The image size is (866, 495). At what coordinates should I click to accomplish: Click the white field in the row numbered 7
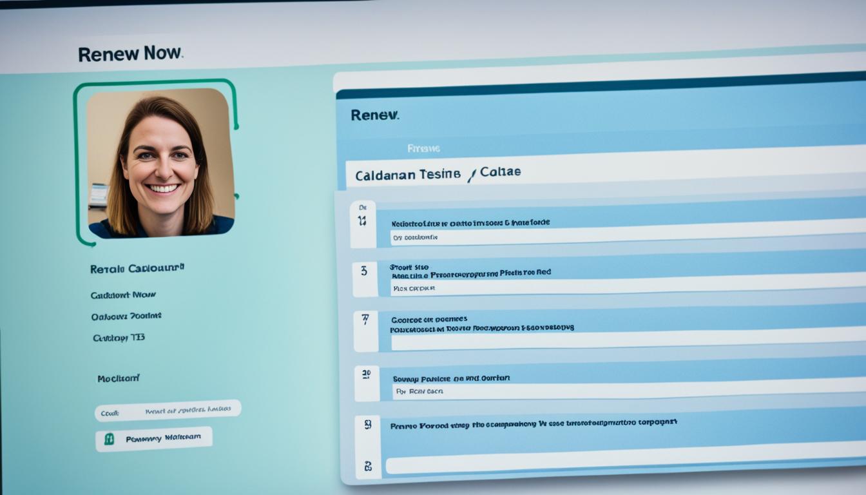(628, 339)
